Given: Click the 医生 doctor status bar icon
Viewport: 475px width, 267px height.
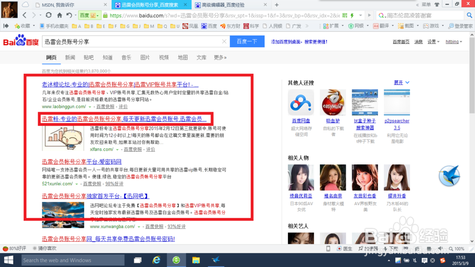Looking at the screenshot, I should (344, 248).
